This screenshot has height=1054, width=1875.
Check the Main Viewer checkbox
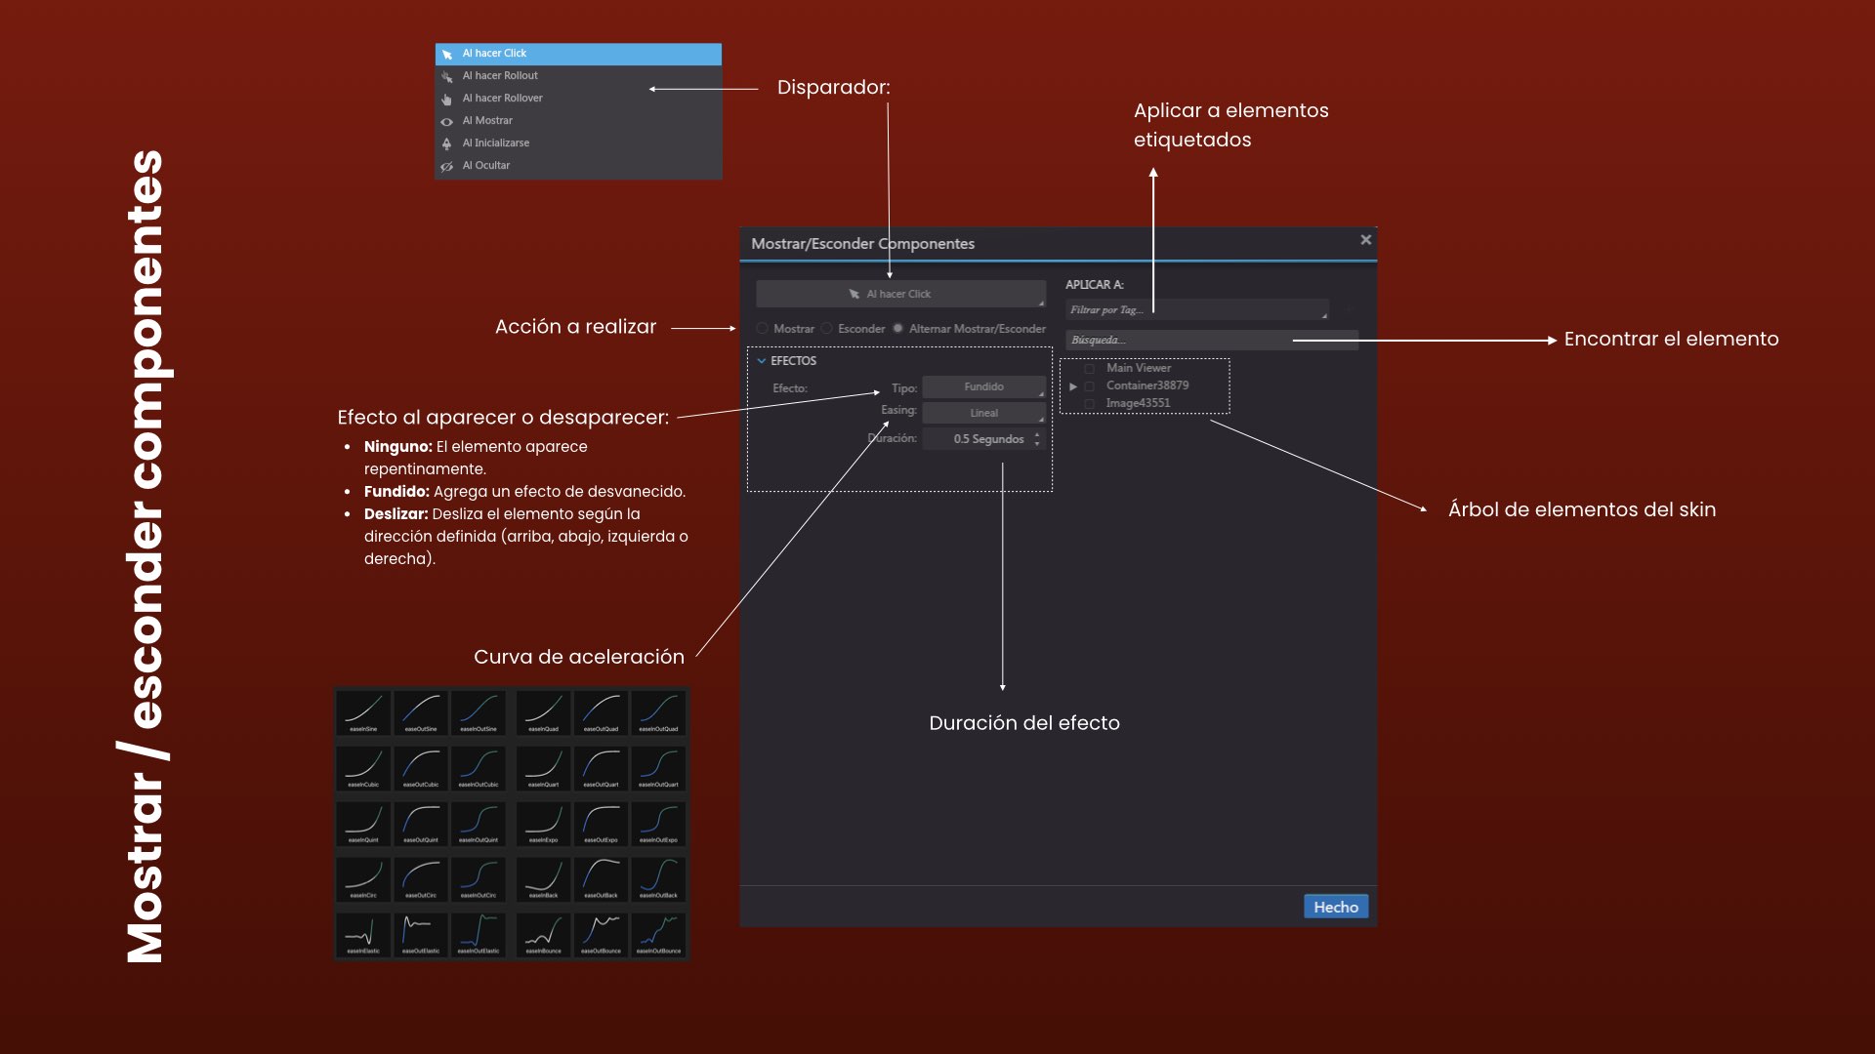(1089, 369)
